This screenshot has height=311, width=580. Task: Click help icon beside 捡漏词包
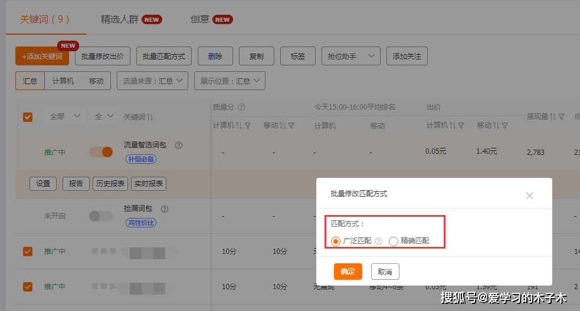pos(165,209)
